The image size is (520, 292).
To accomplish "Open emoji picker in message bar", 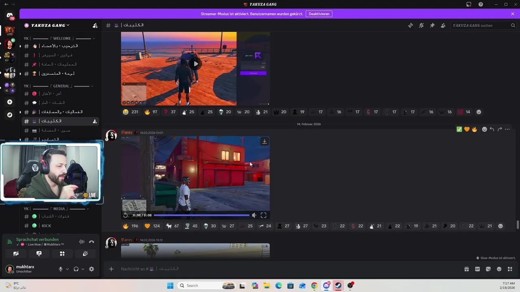I will click(x=499, y=269).
